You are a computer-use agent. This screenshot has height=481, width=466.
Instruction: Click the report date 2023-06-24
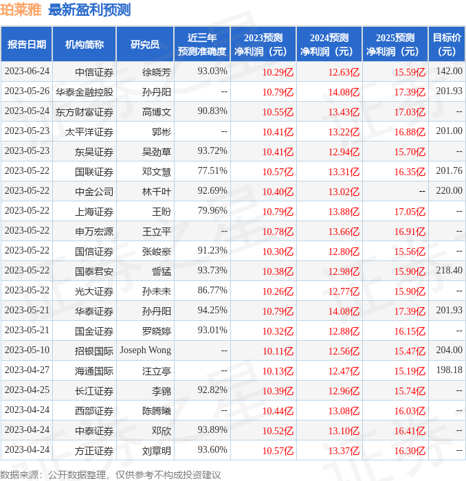(27, 71)
